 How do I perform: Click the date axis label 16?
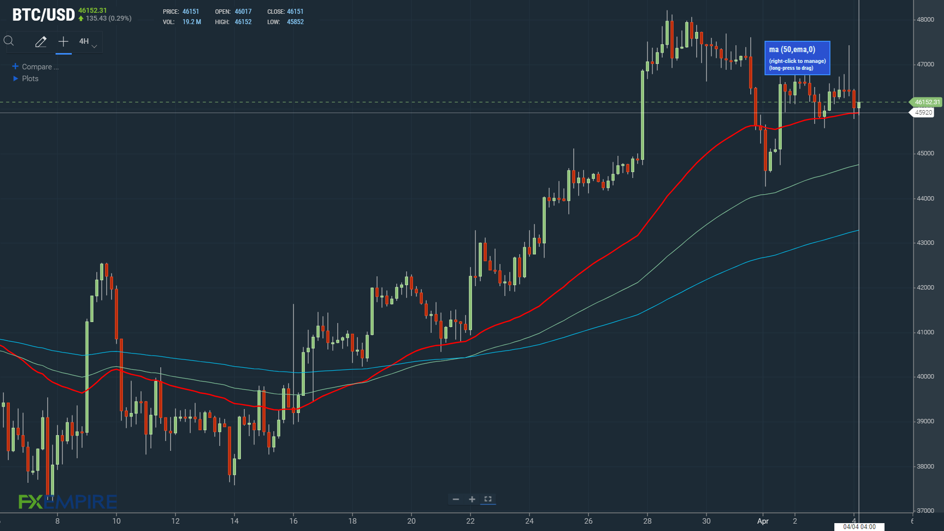click(x=294, y=521)
